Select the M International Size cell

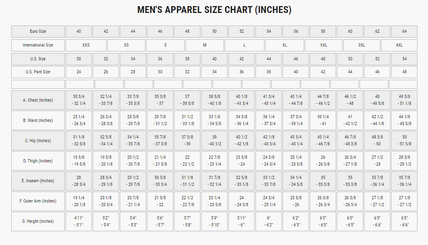(204, 45)
